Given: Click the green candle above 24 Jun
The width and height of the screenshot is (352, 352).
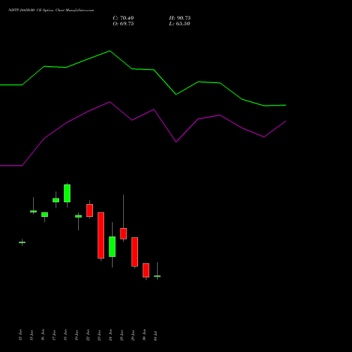Looking at the screenshot, I should point(112,246).
